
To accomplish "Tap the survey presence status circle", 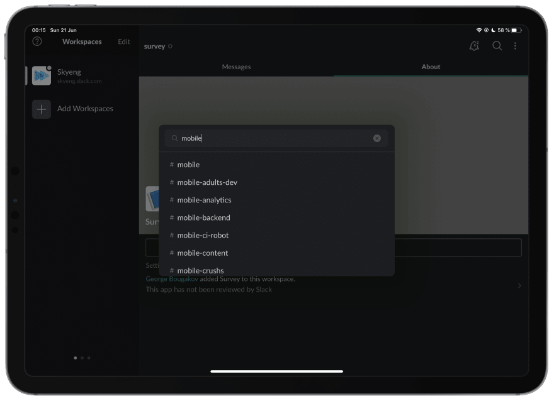I will click(171, 47).
